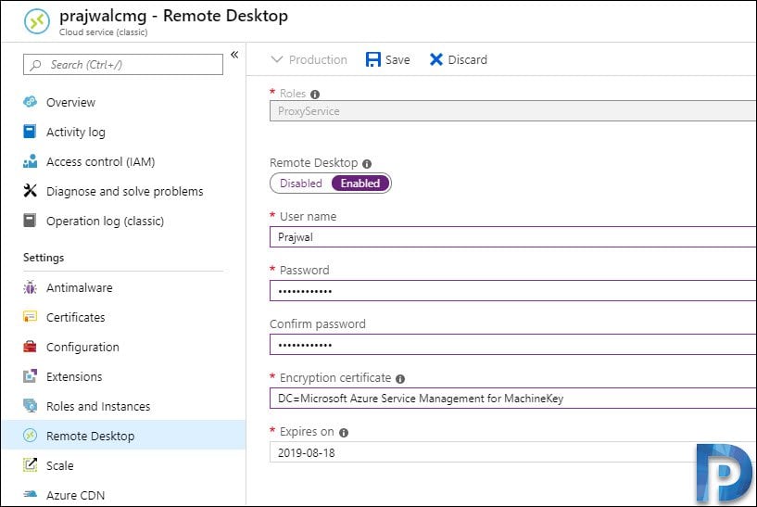The image size is (757, 507).
Task: Click the Save button label
Action: [397, 60]
